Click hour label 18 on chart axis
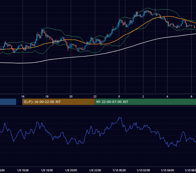 coord(47,97)
